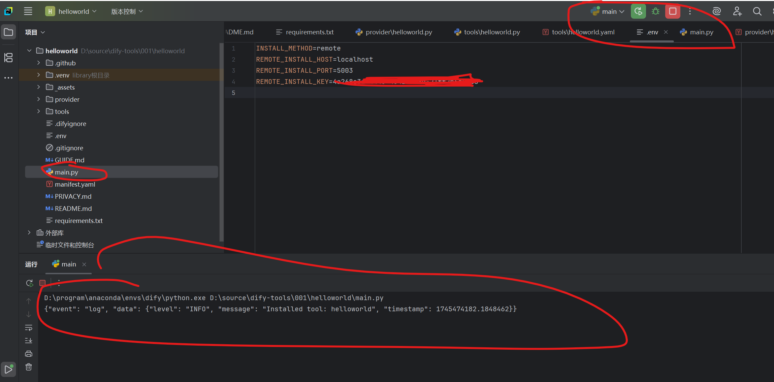The width and height of the screenshot is (774, 382).
Task: Toggle scroll to end in console
Action: coord(29,341)
